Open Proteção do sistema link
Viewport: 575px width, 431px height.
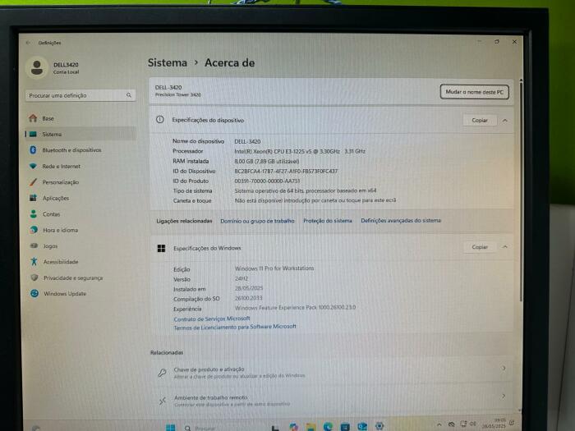tap(328, 221)
